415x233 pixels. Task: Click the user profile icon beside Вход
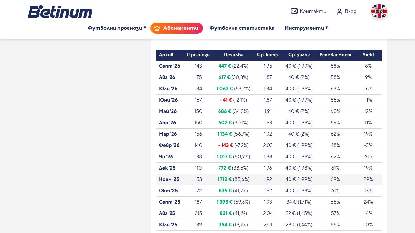[339, 12]
